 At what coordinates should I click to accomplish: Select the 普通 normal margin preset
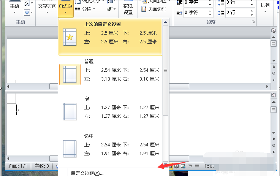(110, 75)
